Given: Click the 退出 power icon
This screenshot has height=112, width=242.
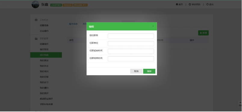Looking at the screenshot, I should [x=207, y=4].
